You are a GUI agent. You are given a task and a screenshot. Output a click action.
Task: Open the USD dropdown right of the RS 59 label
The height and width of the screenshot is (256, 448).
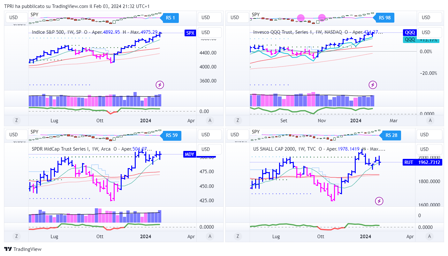coord(210,135)
